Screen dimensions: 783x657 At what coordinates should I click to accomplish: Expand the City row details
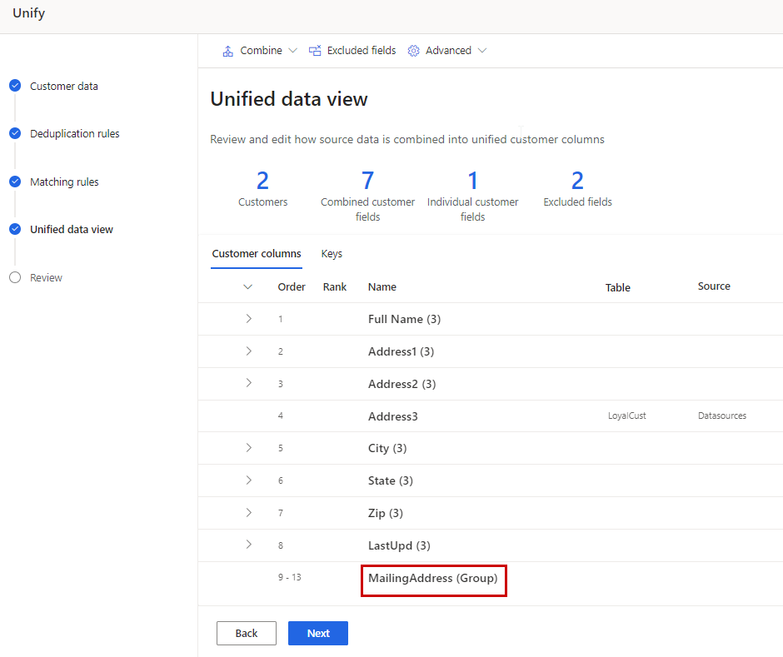click(247, 448)
